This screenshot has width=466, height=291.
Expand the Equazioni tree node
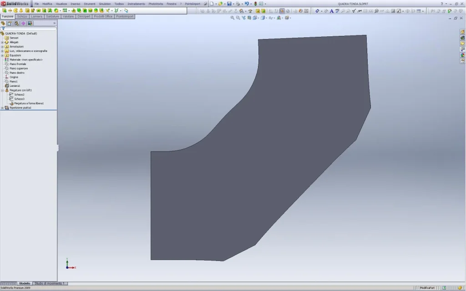click(2, 55)
